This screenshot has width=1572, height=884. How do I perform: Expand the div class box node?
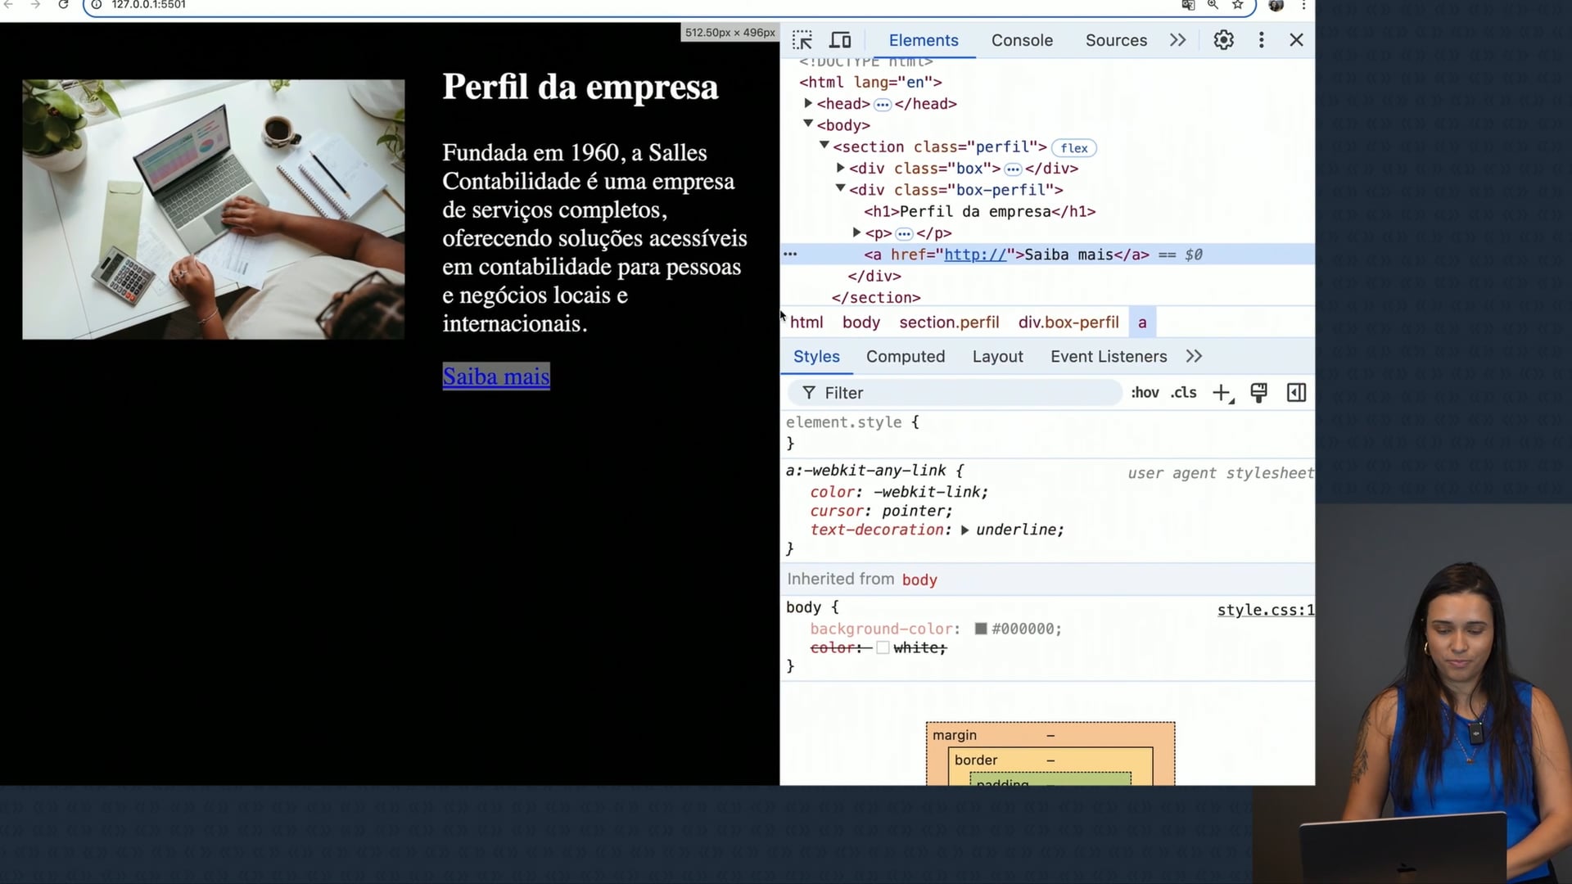click(x=840, y=168)
